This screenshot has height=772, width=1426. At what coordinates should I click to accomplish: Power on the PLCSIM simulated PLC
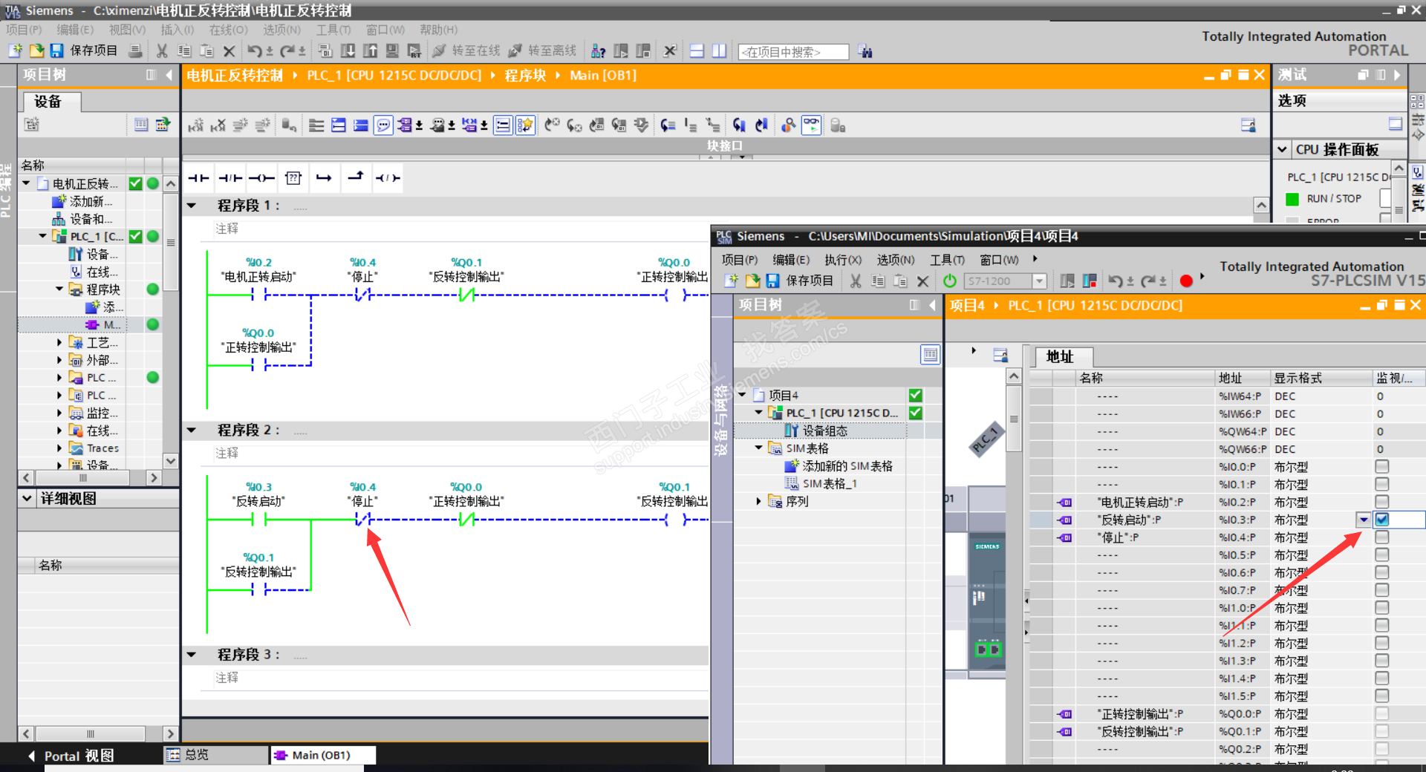coord(950,281)
